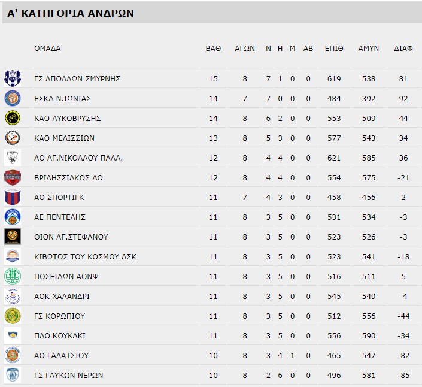Click the ΓΣ ΓΛΥΚΩΝ ΝΕΡΩΝ team name
Image resolution: width=422 pixels, height=387 pixels.
(x=69, y=376)
